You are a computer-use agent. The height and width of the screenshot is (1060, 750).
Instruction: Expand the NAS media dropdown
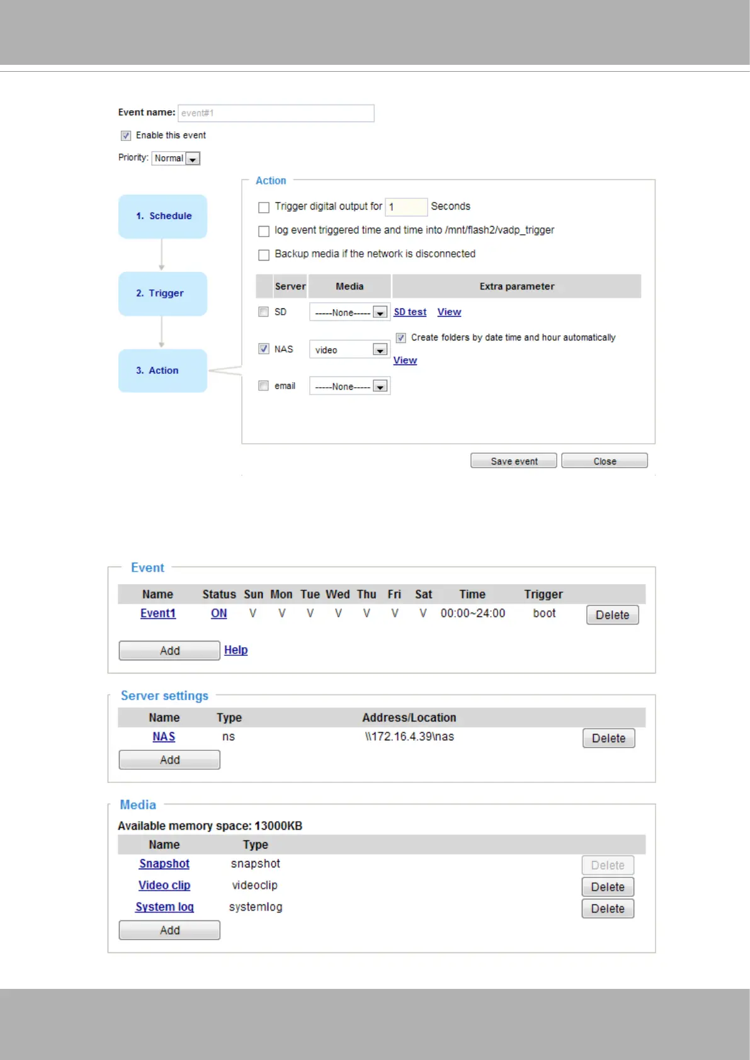[350, 350]
